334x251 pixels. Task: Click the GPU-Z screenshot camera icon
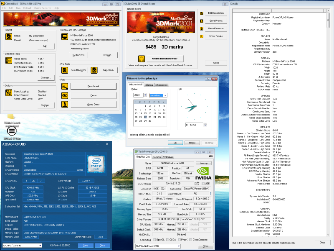(x=211, y=156)
